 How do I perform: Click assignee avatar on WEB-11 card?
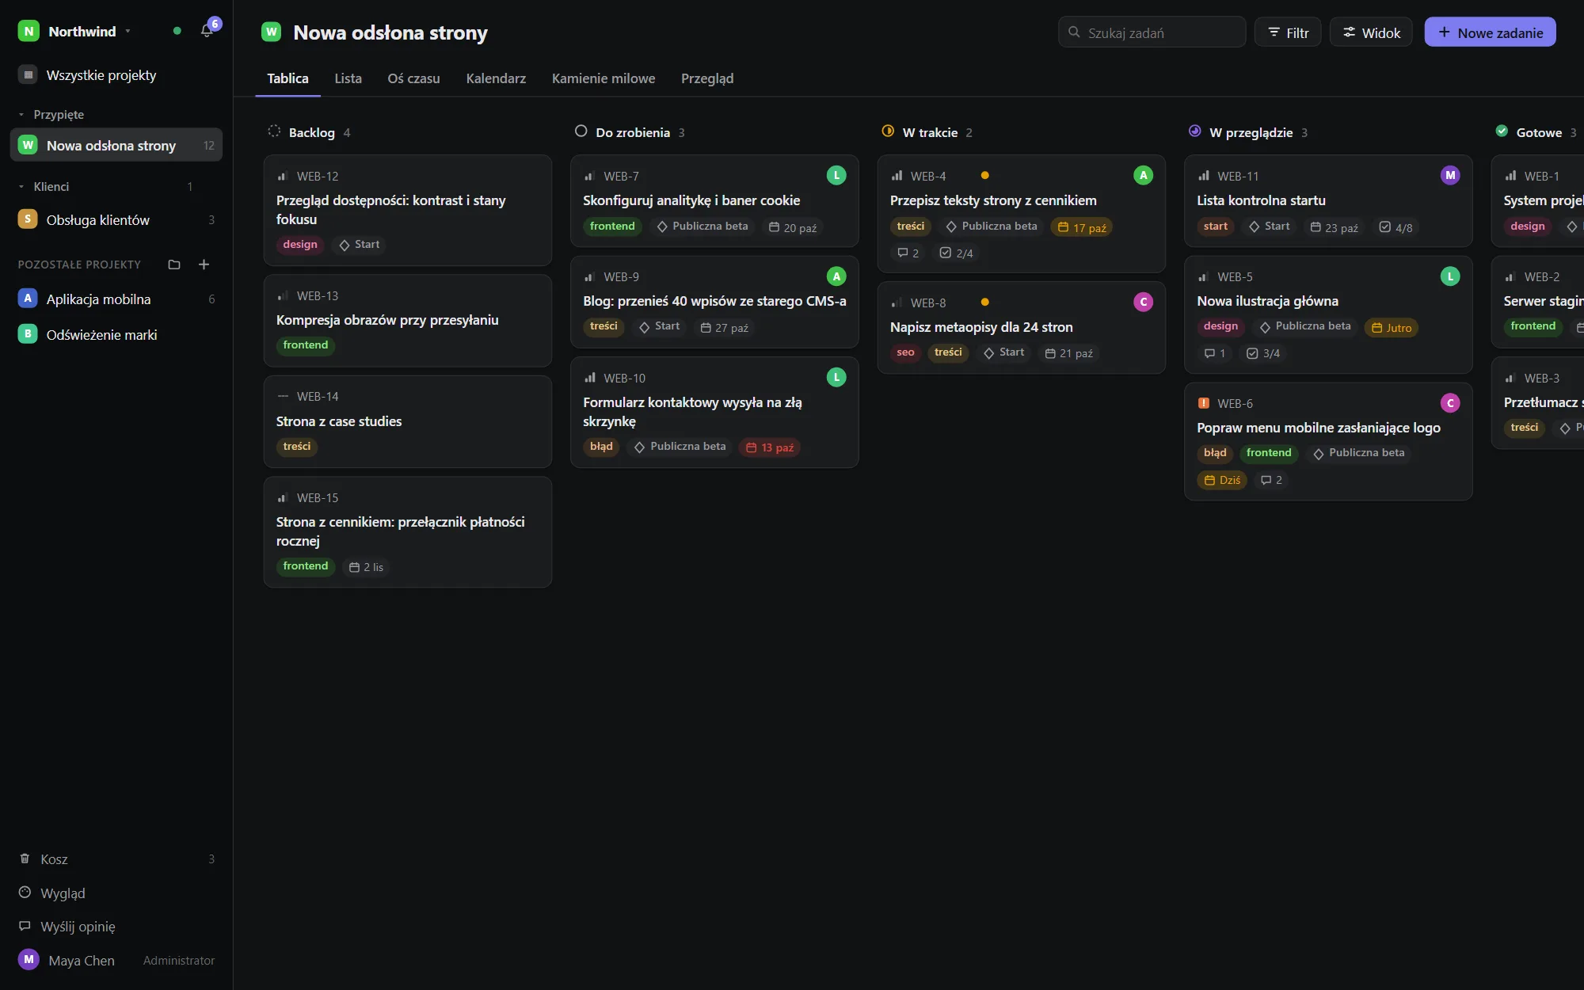point(1450,175)
